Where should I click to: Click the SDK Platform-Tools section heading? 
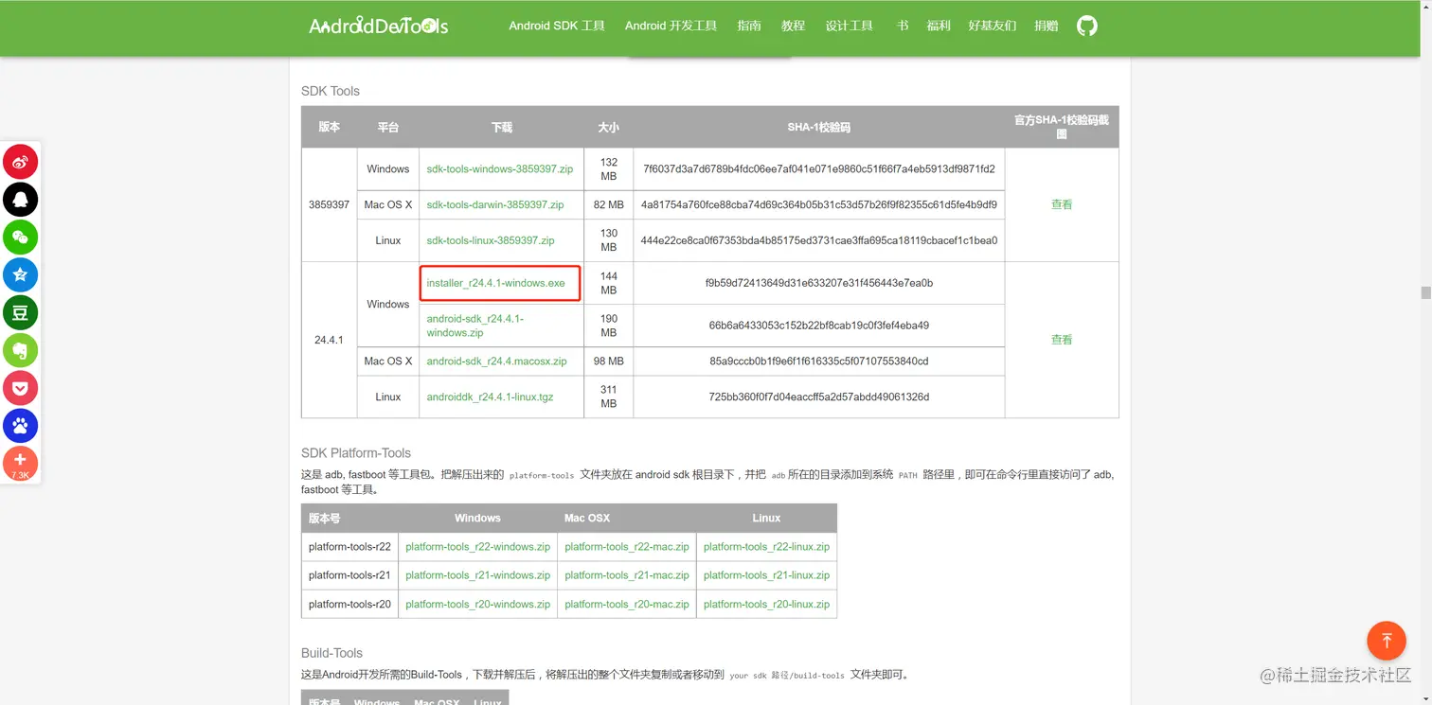pyautogui.click(x=356, y=453)
